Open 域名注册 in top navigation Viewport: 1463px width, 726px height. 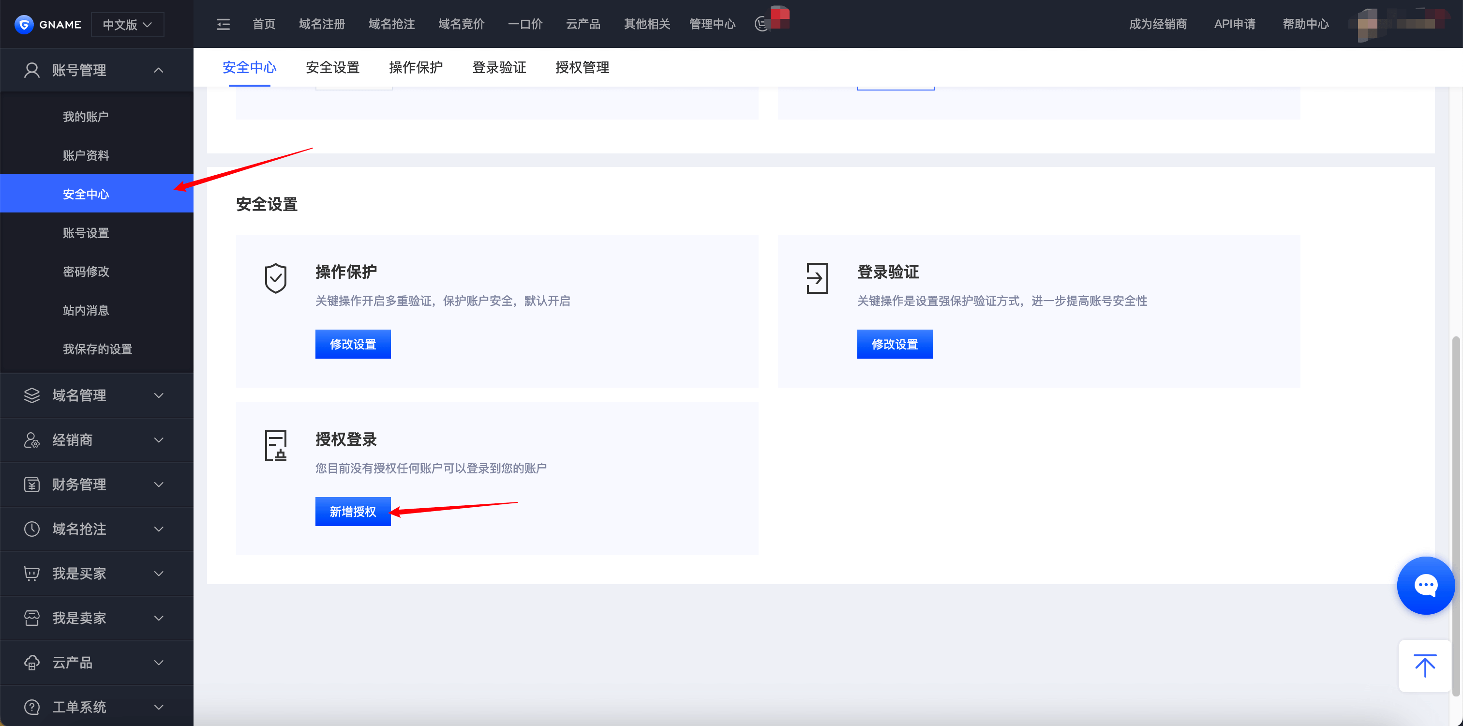tap(322, 24)
